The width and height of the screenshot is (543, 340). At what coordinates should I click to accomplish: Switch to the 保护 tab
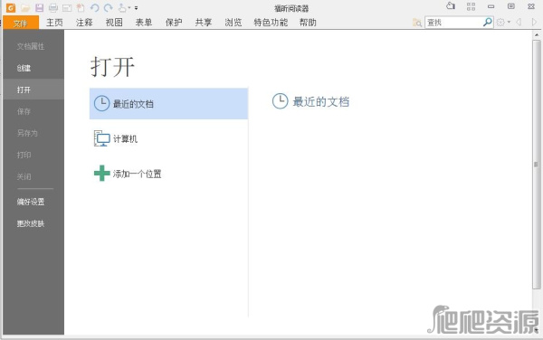[174, 23]
